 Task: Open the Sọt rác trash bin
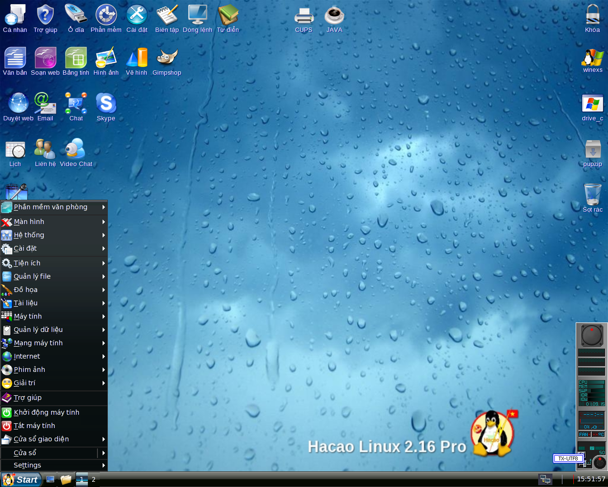[x=592, y=195]
